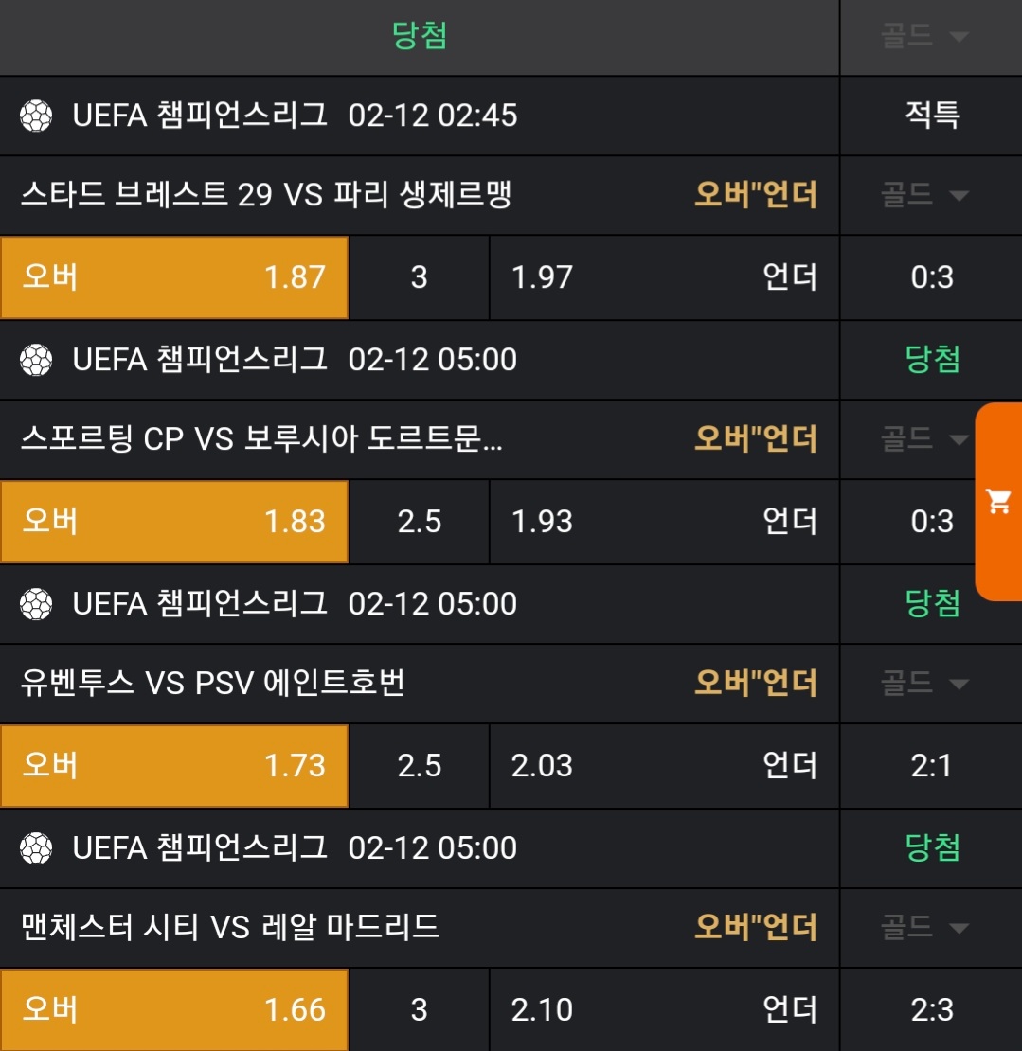The height and width of the screenshot is (1051, 1022).
Task: Toggle the 오버 1.73 bet option
Action: point(174,765)
